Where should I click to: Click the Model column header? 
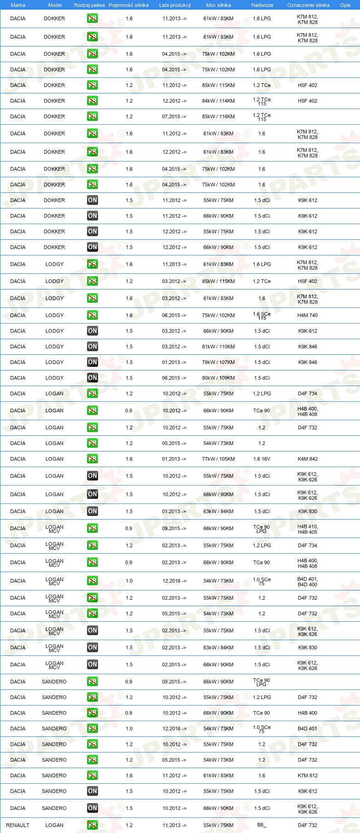(55, 5)
